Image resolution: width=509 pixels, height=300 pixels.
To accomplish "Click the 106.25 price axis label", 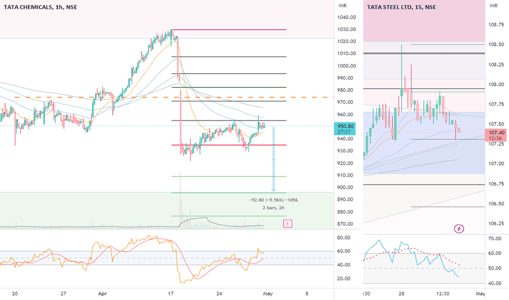I will (x=496, y=224).
